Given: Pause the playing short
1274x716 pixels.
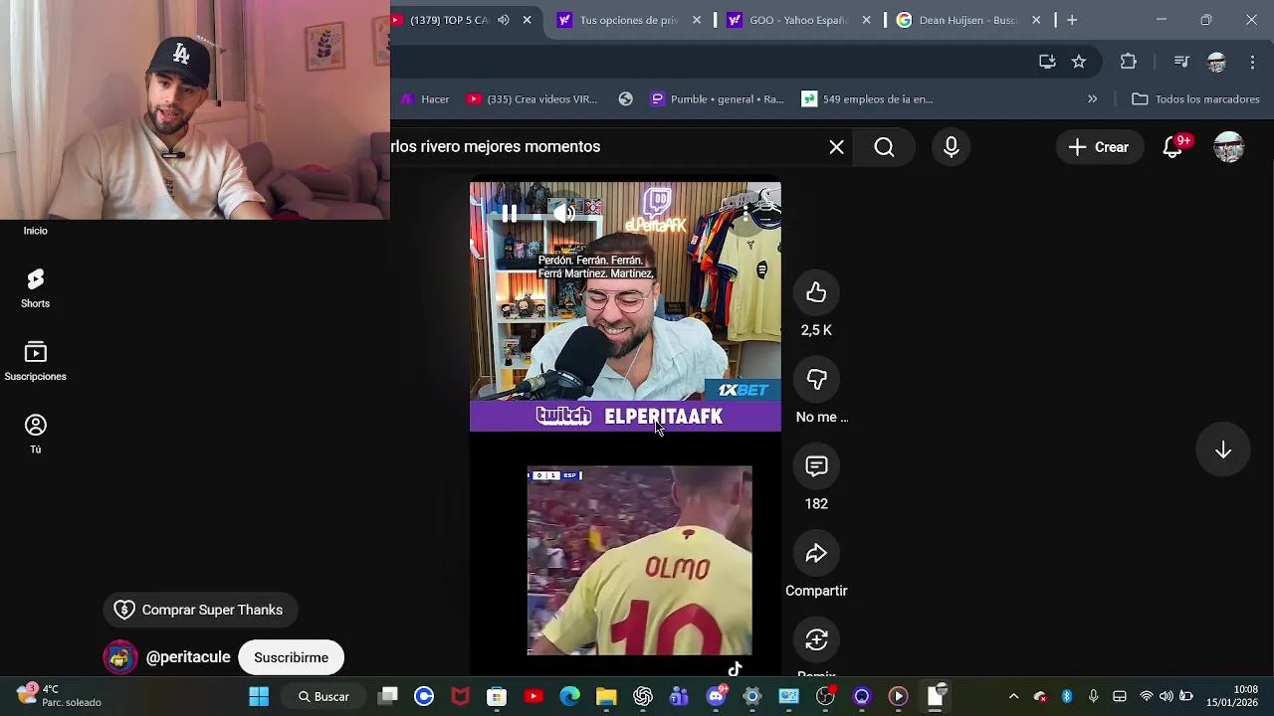Looking at the screenshot, I should tap(509, 213).
